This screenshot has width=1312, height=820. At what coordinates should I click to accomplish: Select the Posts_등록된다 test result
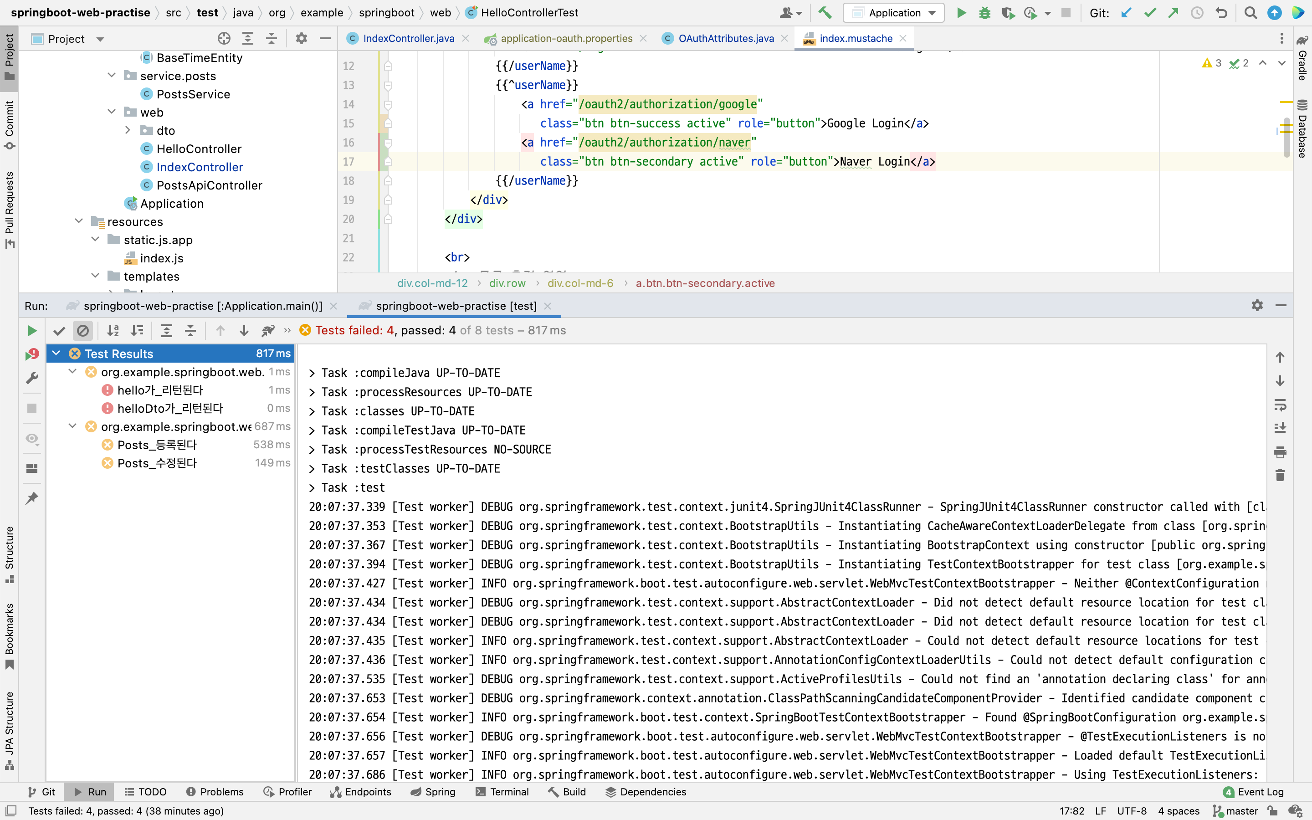(157, 445)
